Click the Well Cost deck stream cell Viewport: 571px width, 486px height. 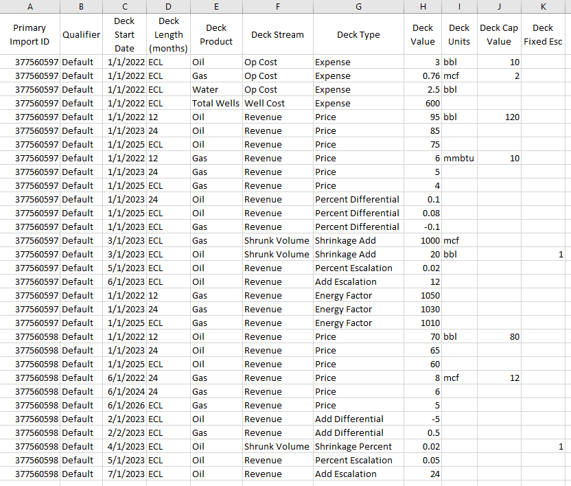278,103
